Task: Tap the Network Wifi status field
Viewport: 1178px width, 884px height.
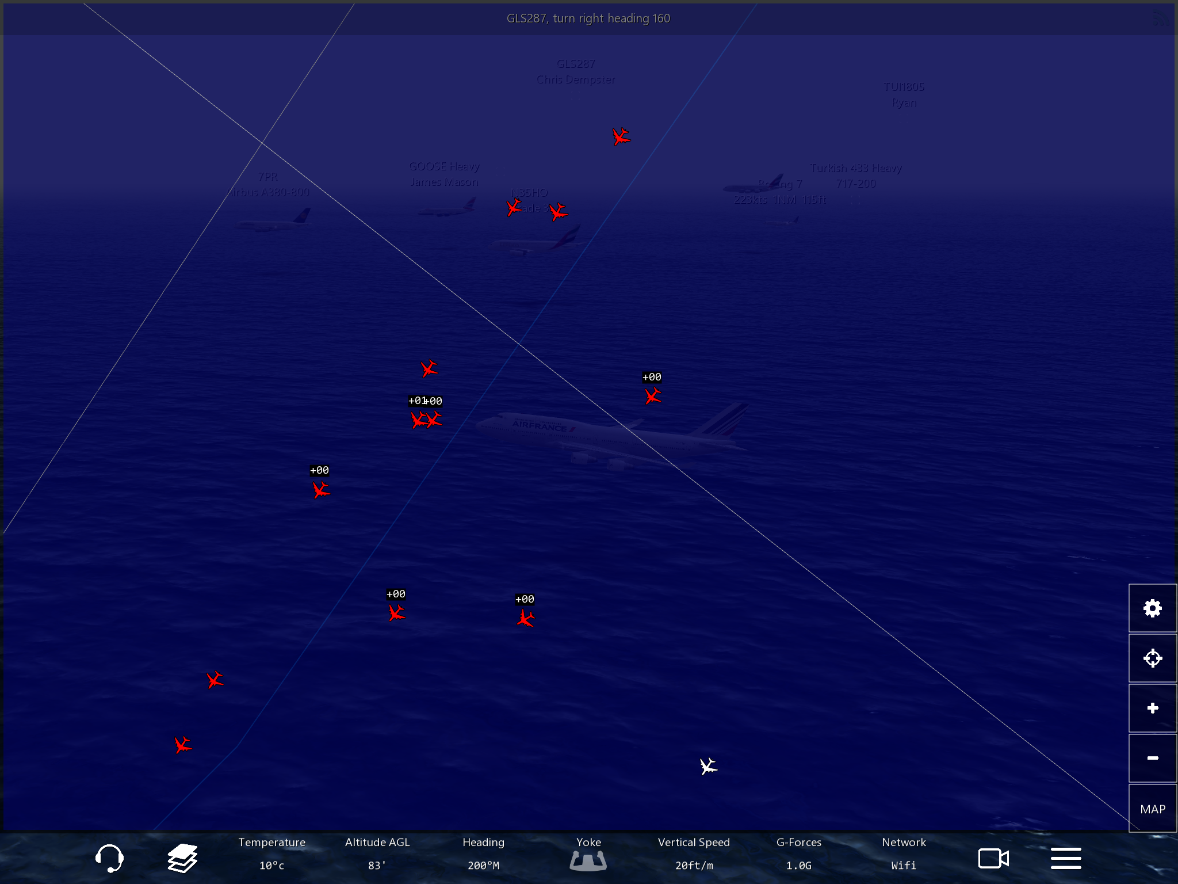Action: [x=904, y=853]
